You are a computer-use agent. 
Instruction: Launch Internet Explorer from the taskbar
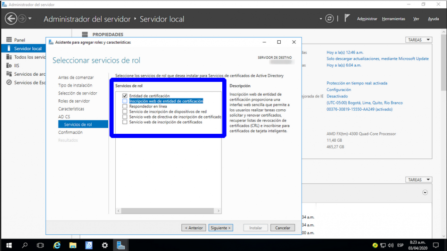pos(57,245)
